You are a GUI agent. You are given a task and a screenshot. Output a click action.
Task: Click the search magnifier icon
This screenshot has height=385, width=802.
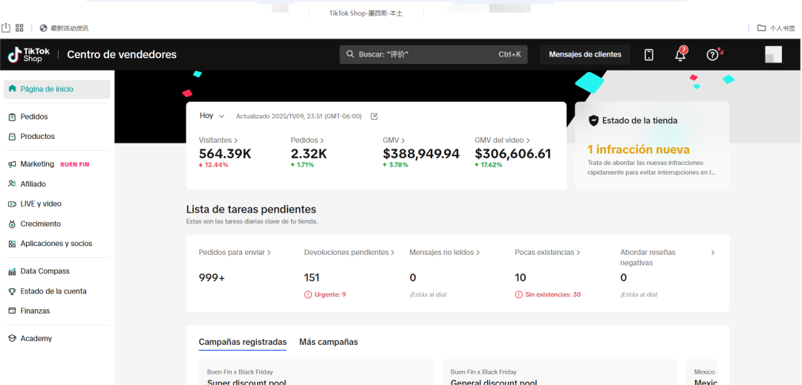pos(351,54)
